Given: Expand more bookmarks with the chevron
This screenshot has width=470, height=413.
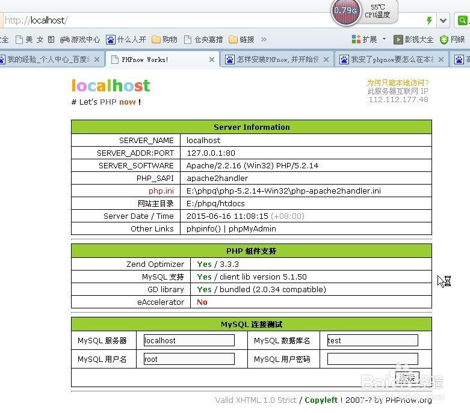Looking at the screenshot, I should click(x=264, y=39).
